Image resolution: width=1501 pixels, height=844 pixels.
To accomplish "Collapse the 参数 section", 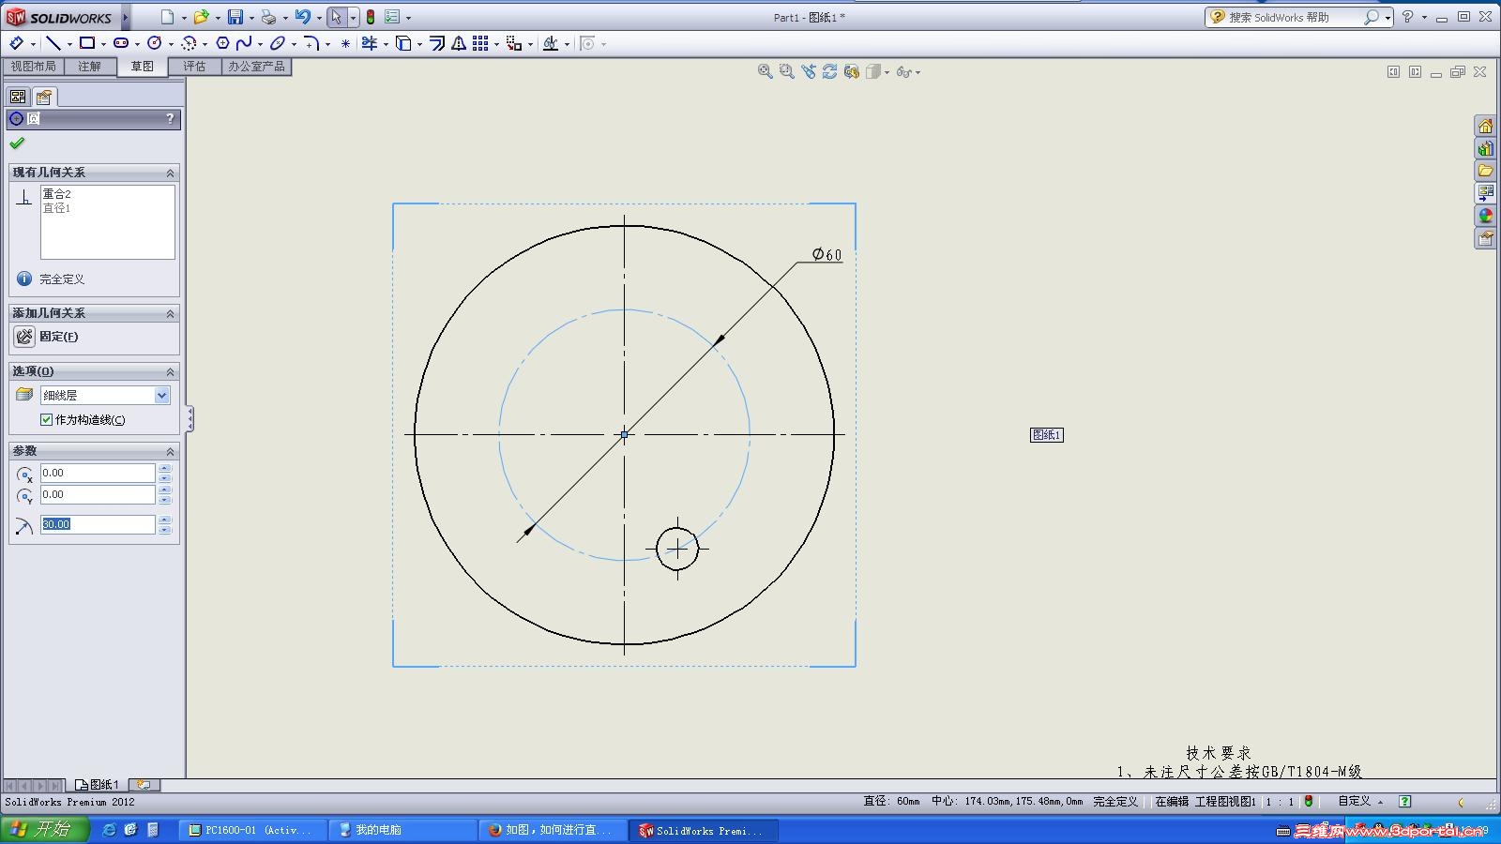I will [170, 451].
